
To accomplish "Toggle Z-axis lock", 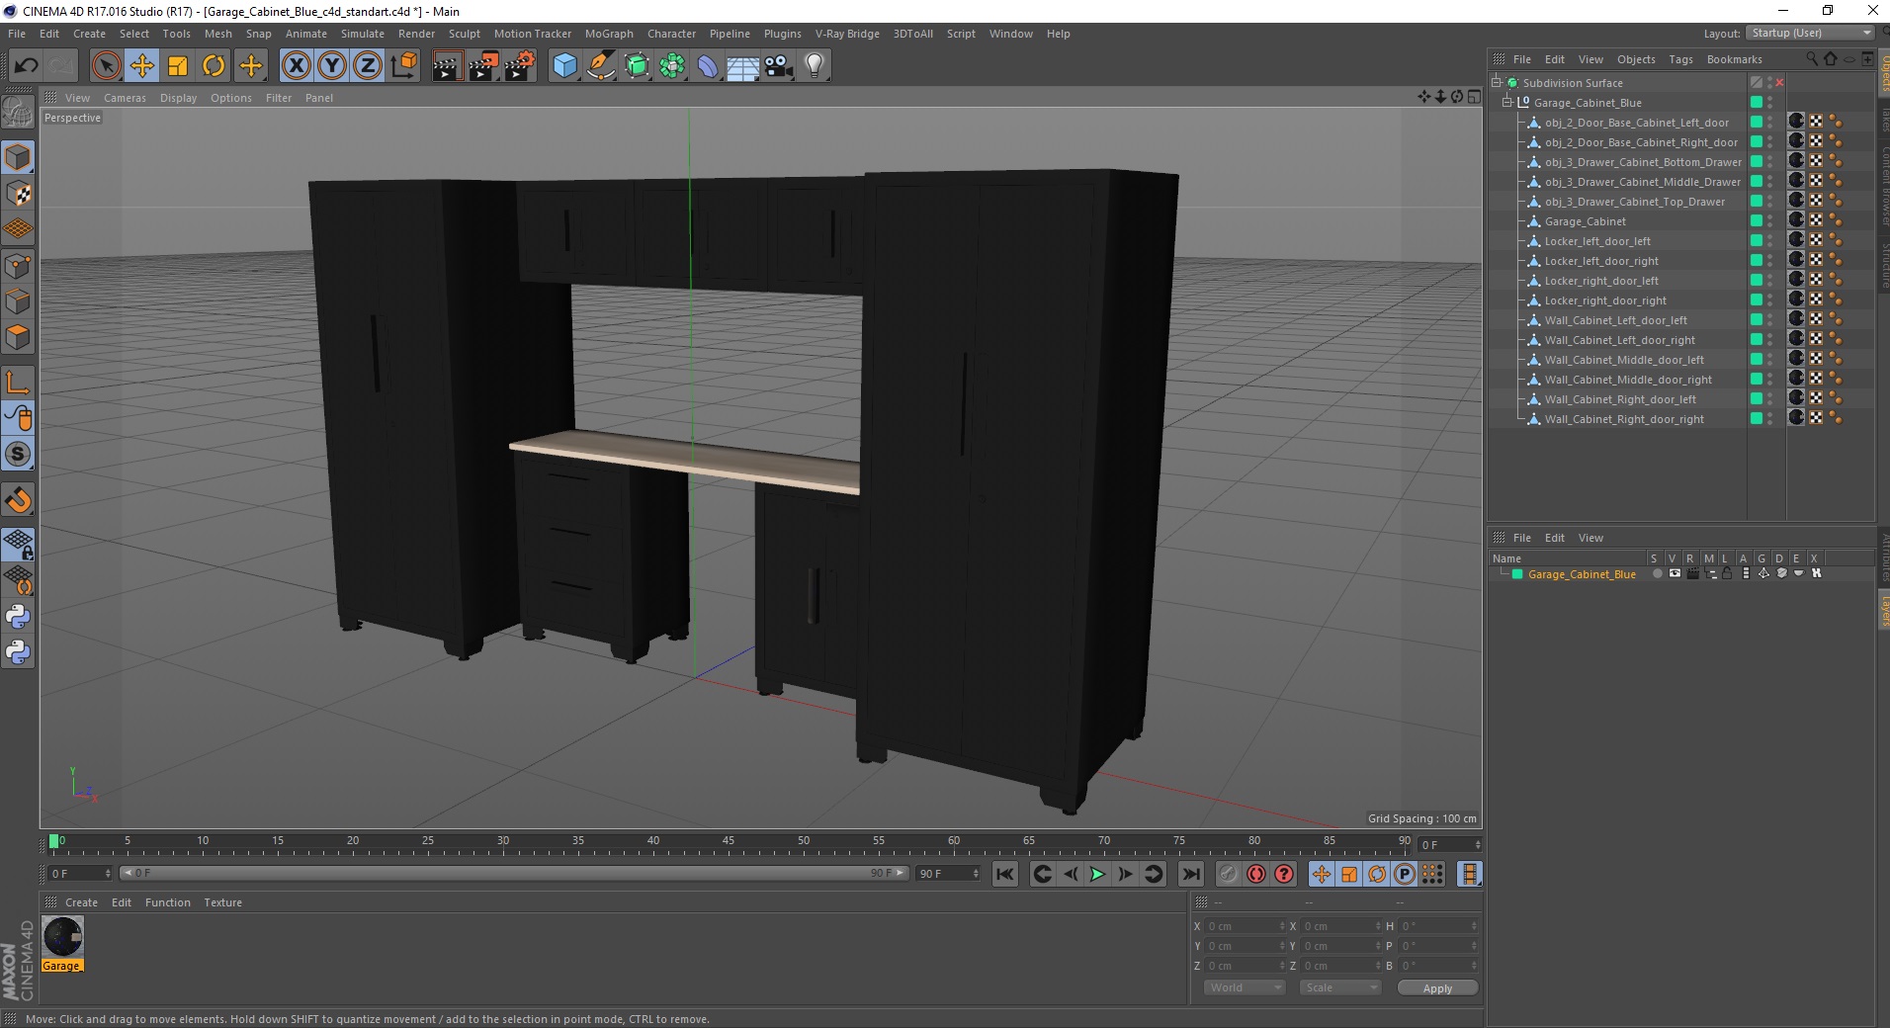I will 368,66.
